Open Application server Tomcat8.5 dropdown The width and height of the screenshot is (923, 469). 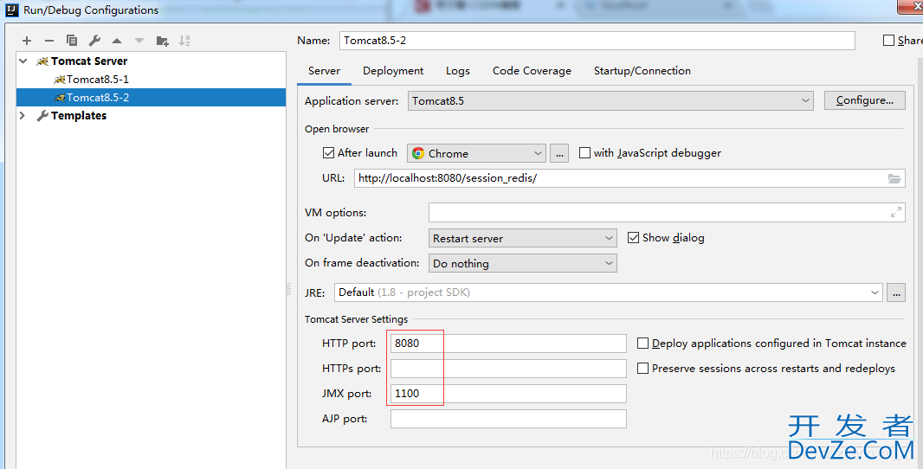pyautogui.click(x=610, y=100)
